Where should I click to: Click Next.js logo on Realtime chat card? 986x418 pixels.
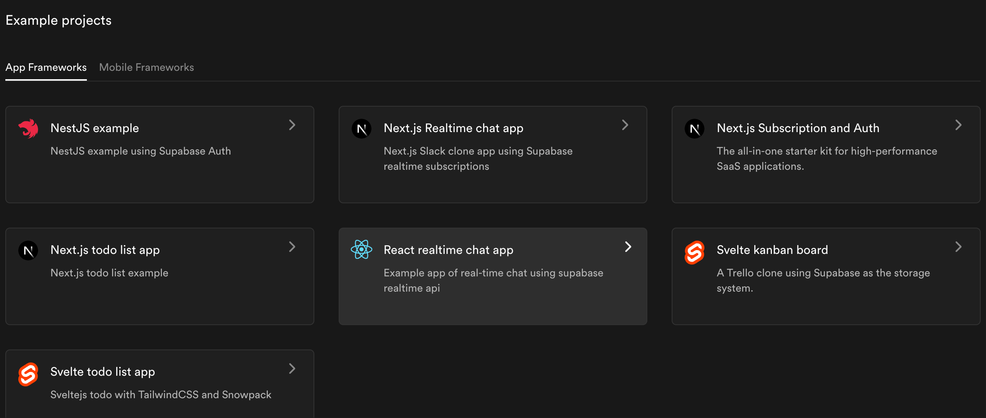click(361, 129)
